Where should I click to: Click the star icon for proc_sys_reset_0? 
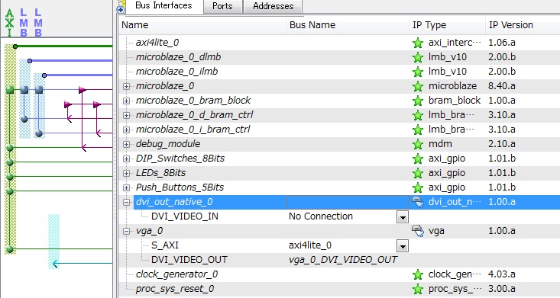(x=417, y=289)
